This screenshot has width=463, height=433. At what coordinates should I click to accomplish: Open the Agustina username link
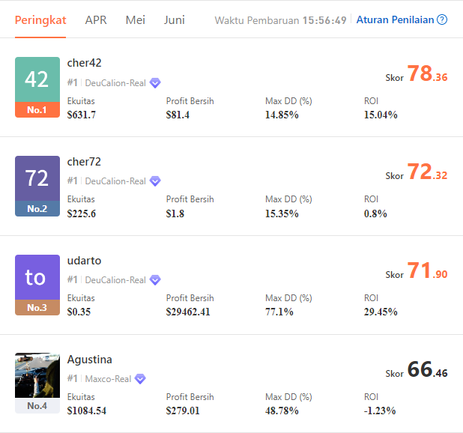pos(89,360)
